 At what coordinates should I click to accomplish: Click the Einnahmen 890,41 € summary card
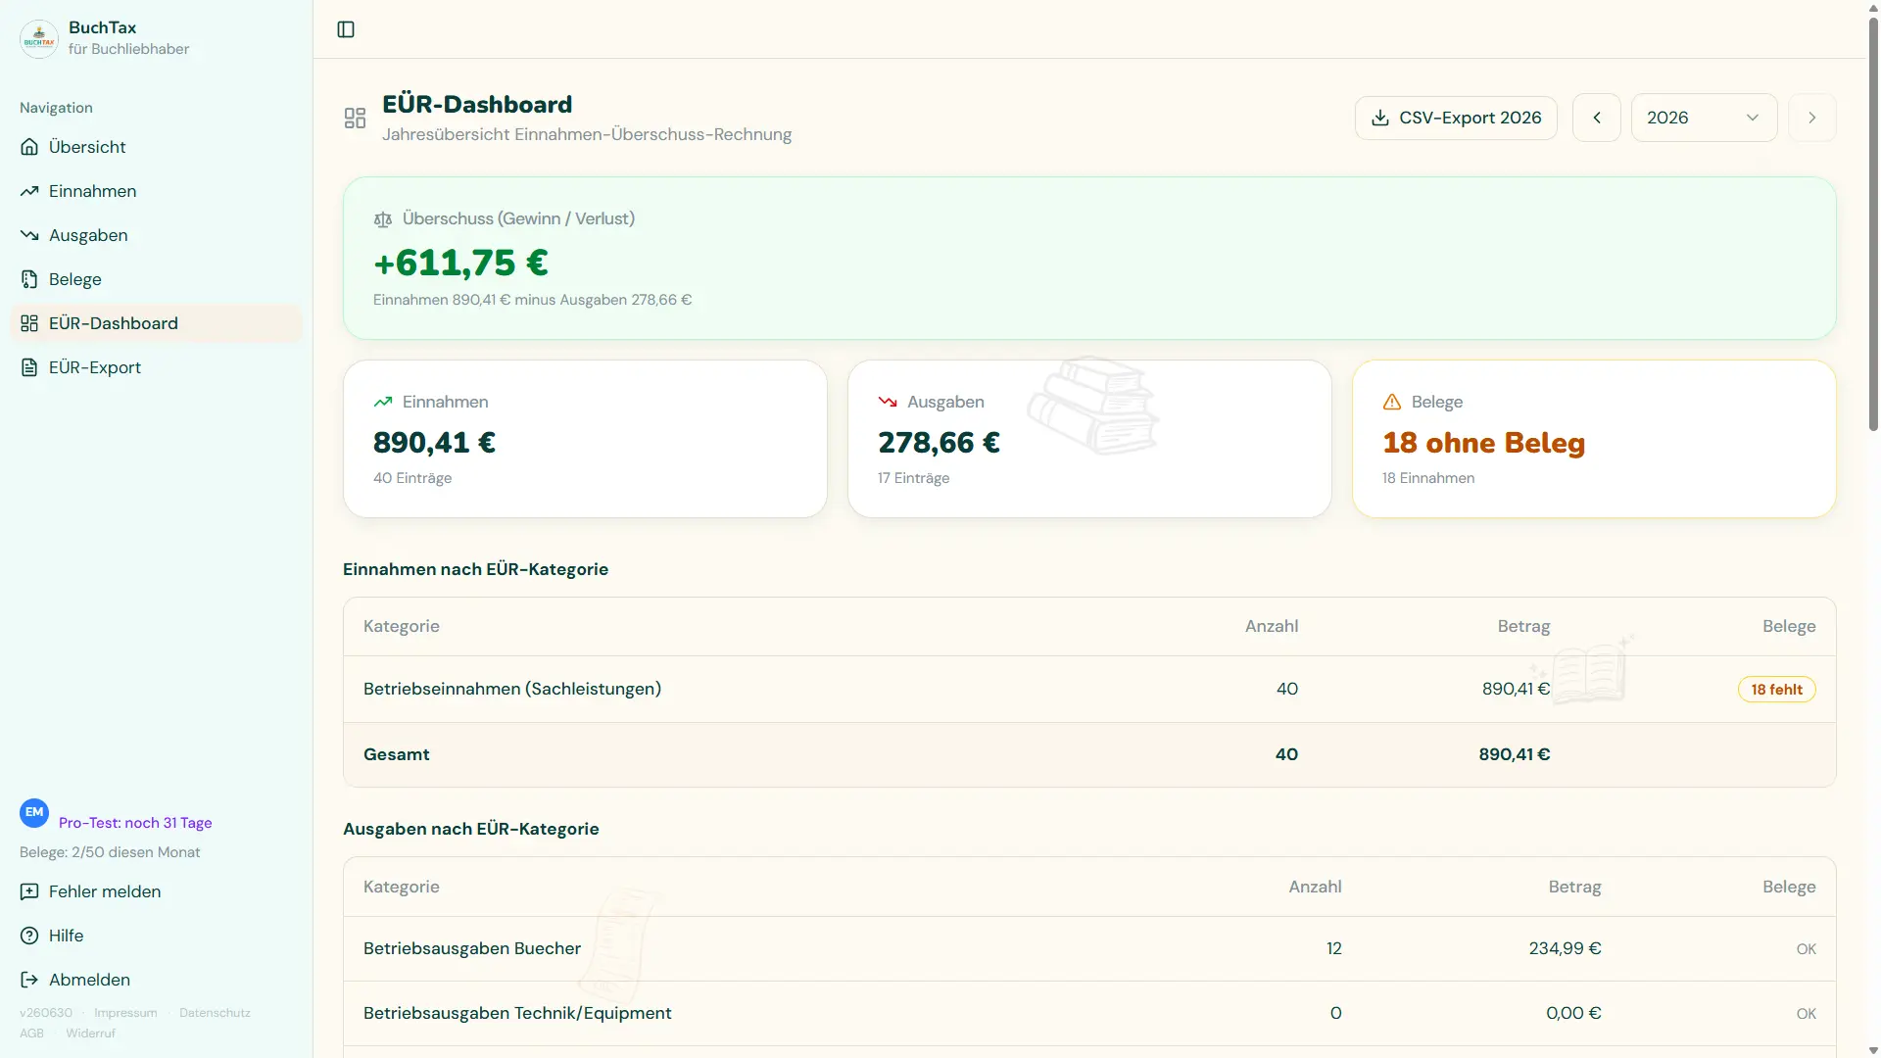[x=585, y=439]
